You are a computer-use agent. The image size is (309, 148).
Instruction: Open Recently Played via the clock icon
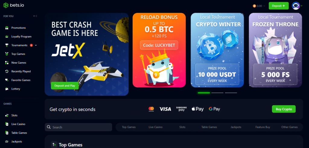pos(7,71)
